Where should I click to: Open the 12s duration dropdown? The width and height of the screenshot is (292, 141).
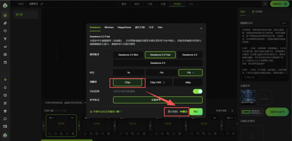coord(191,73)
